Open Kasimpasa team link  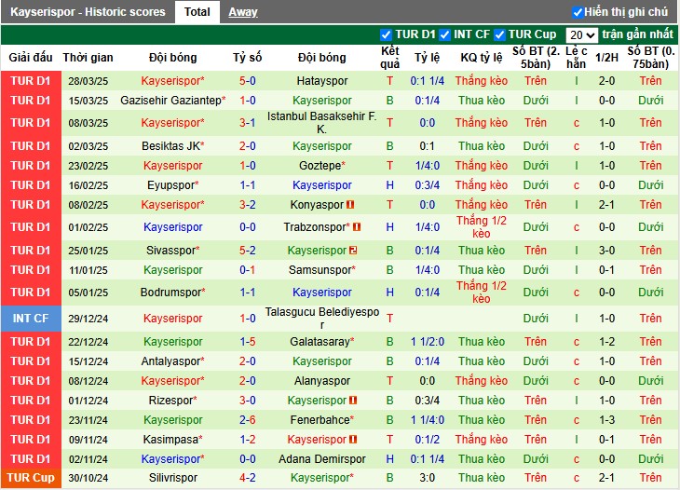point(170,440)
